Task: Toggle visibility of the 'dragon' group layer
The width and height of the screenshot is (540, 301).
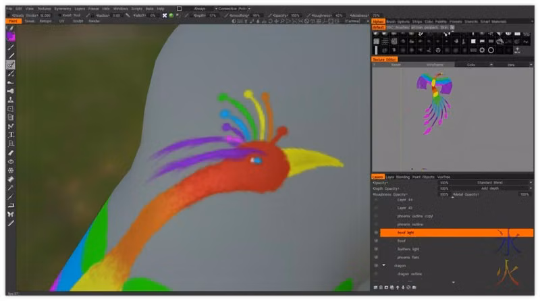Action: [376, 266]
